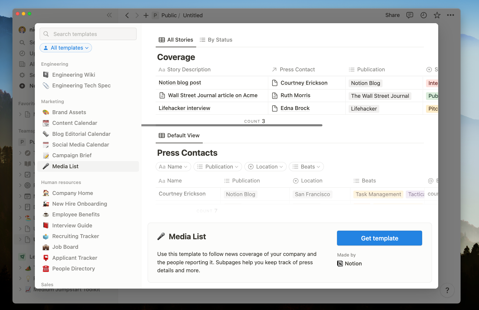Click the Get template button

[380, 238]
